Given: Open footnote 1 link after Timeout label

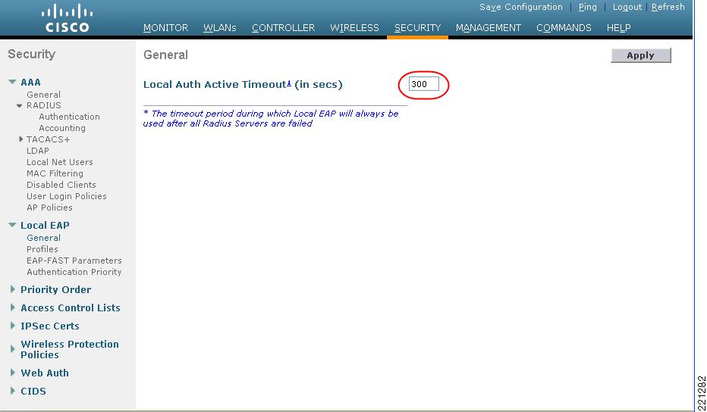Looking at the screenshot, I should click(x=289, y=83).
